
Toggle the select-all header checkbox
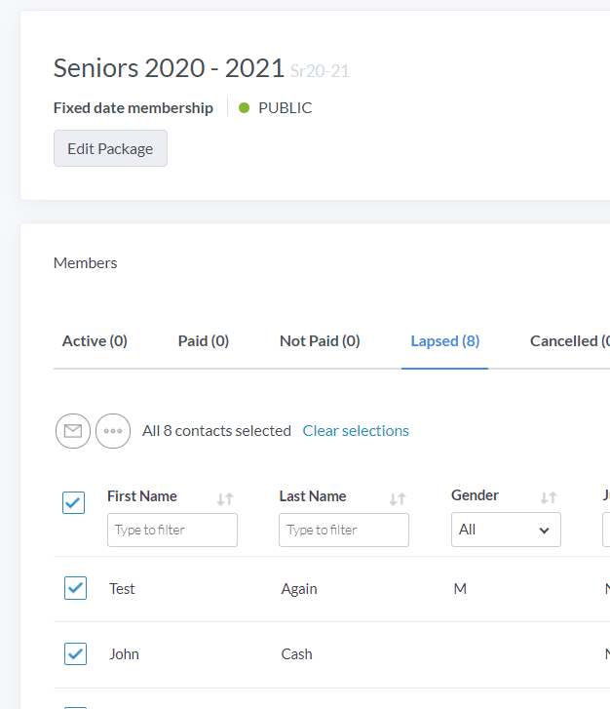click(73, 502)
